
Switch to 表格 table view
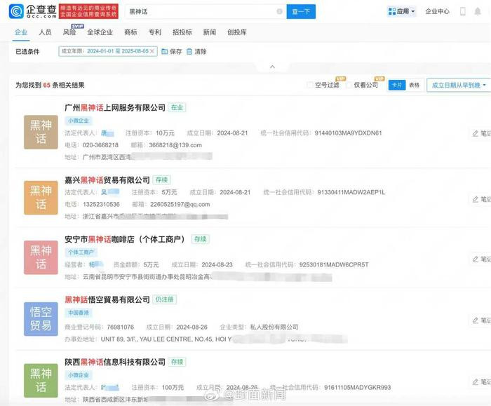click(x=415, y=85)
